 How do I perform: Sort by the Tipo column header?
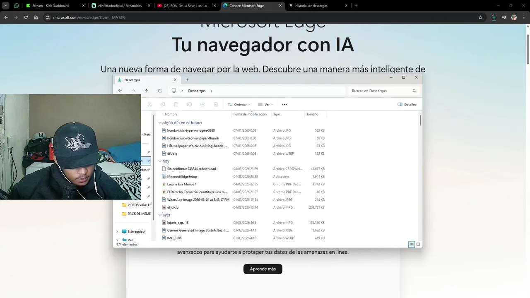pyautogui.click(x=277, y=114)
